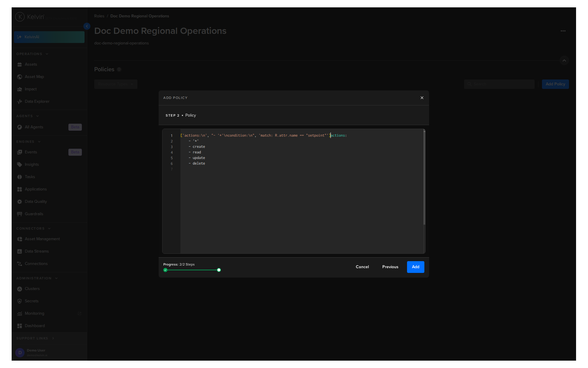Viewport: 588px width, 368px height.
Task: Click the Data Quality gear icon
Action: point(20,202)
